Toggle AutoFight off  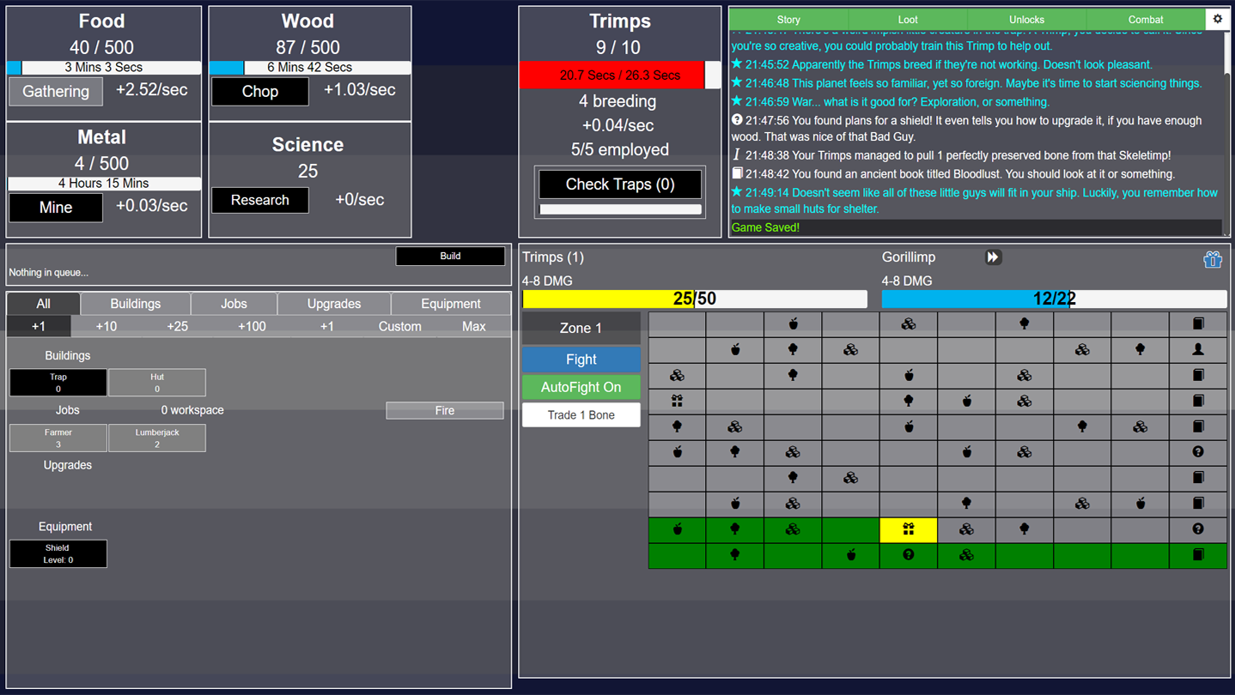click(581, 387)
